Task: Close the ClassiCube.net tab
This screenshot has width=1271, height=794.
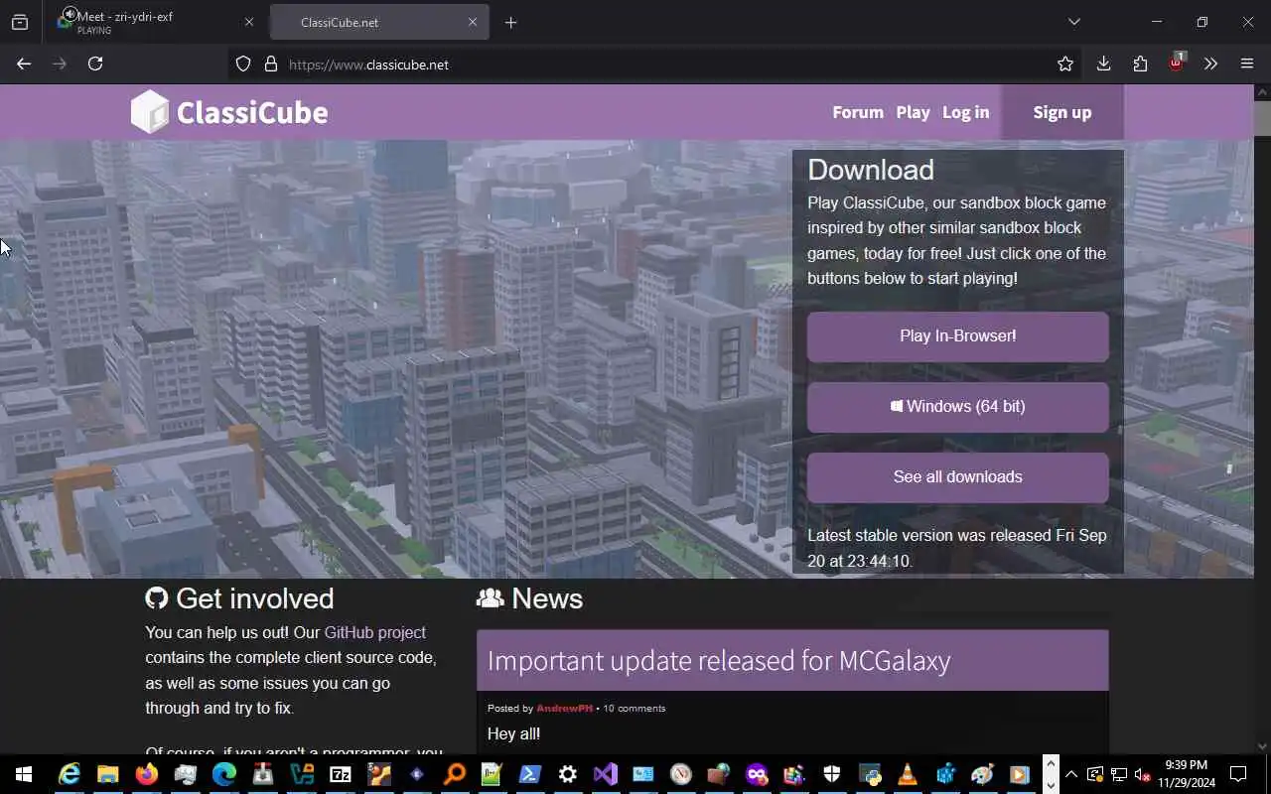Action: pos(473,22)
